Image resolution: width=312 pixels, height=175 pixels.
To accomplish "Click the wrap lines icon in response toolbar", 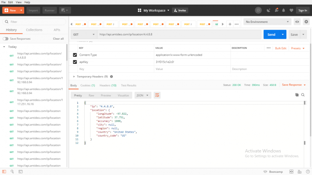I will (157, 95).
